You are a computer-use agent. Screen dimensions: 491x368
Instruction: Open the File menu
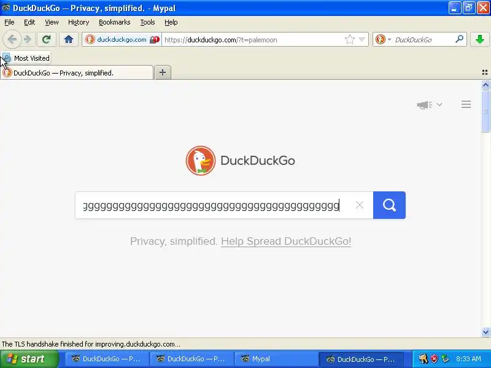click(x=9, y=22)
